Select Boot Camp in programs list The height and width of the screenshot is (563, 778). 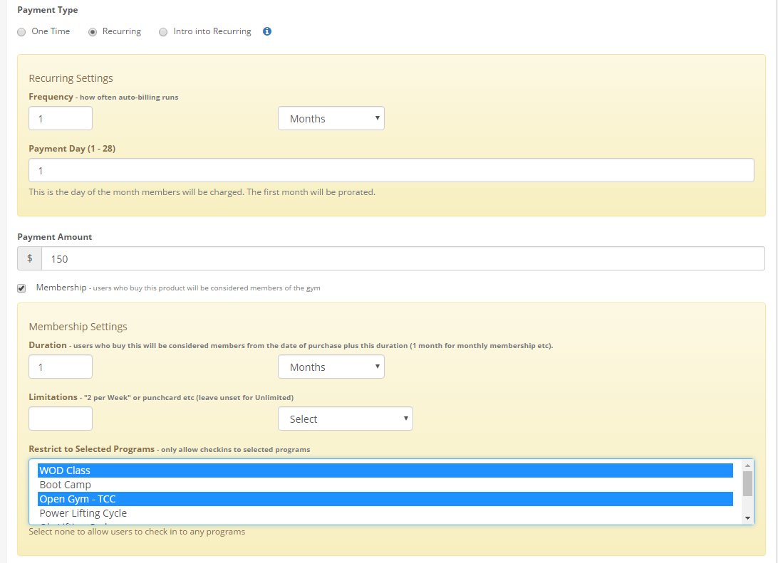[385, 485]
